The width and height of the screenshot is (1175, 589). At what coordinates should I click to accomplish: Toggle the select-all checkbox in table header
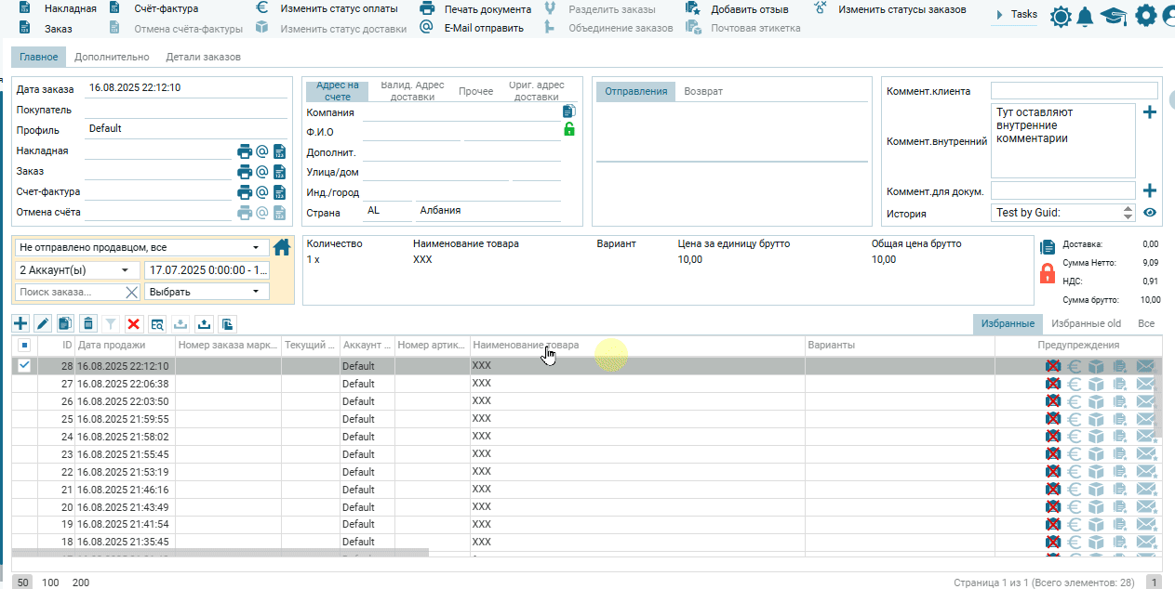pyautogui.click(x=24, y=345)
